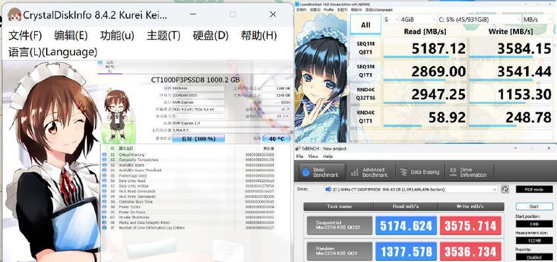
Task: Click the Start button in TxBENCH
Action: (x=534, y=206)
